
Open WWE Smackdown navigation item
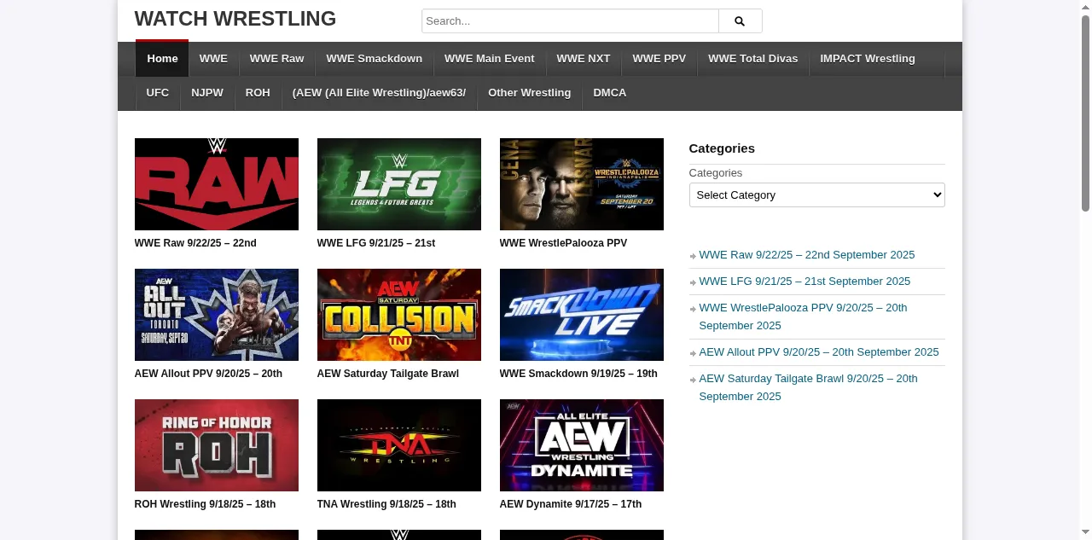point(374,59)
